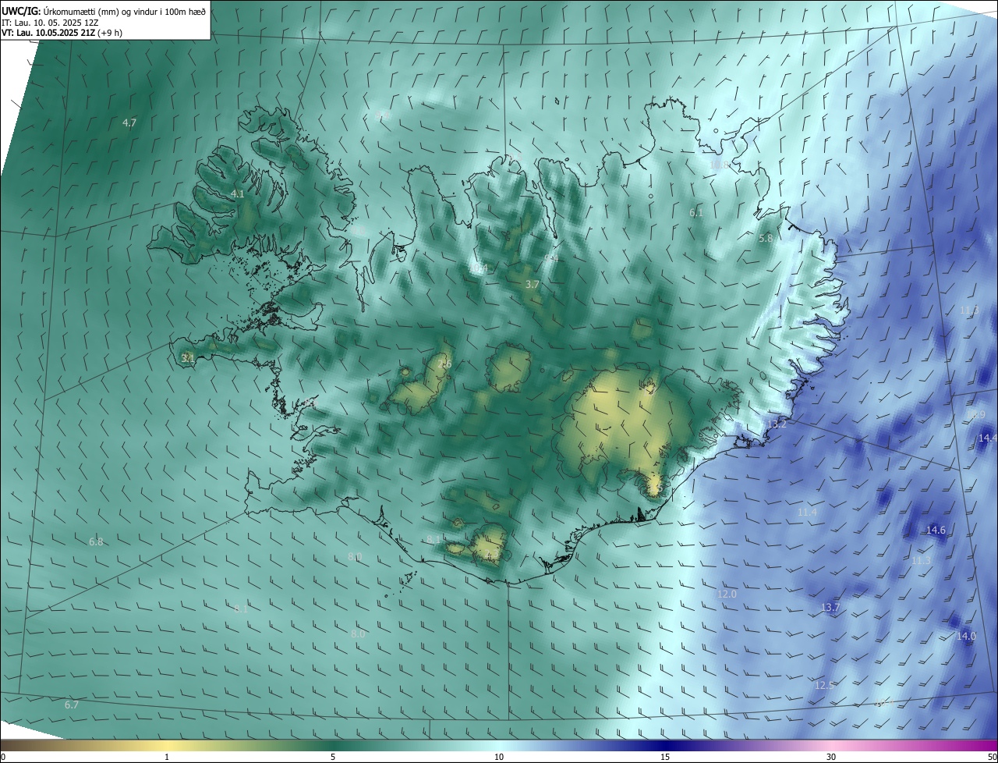
Task: Click the 13.2 value label near the southeast coast
Action: pos(777,424)
